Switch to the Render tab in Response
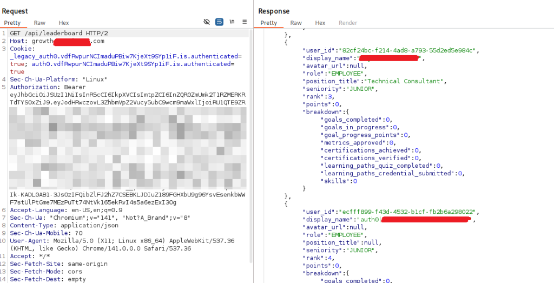The width and height of the screenshot is (554, 283). (348, 23)
